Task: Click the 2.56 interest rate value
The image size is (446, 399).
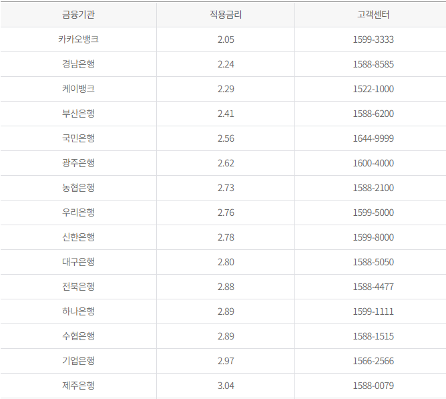Action: pyautogui.click(x=226, y=138)
